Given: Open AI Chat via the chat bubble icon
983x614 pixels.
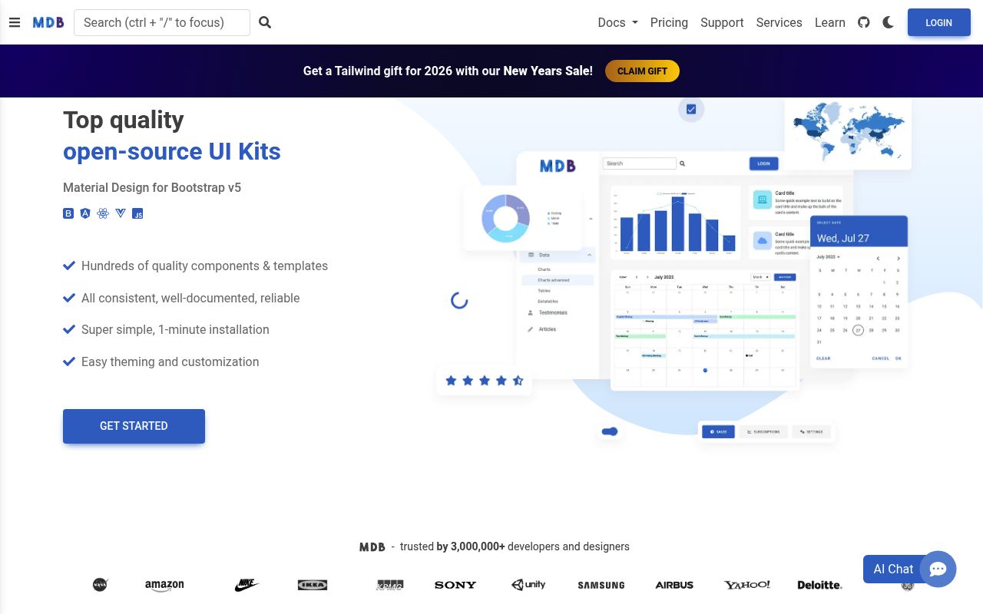Looking at the screenshot, I should [938, 569].
